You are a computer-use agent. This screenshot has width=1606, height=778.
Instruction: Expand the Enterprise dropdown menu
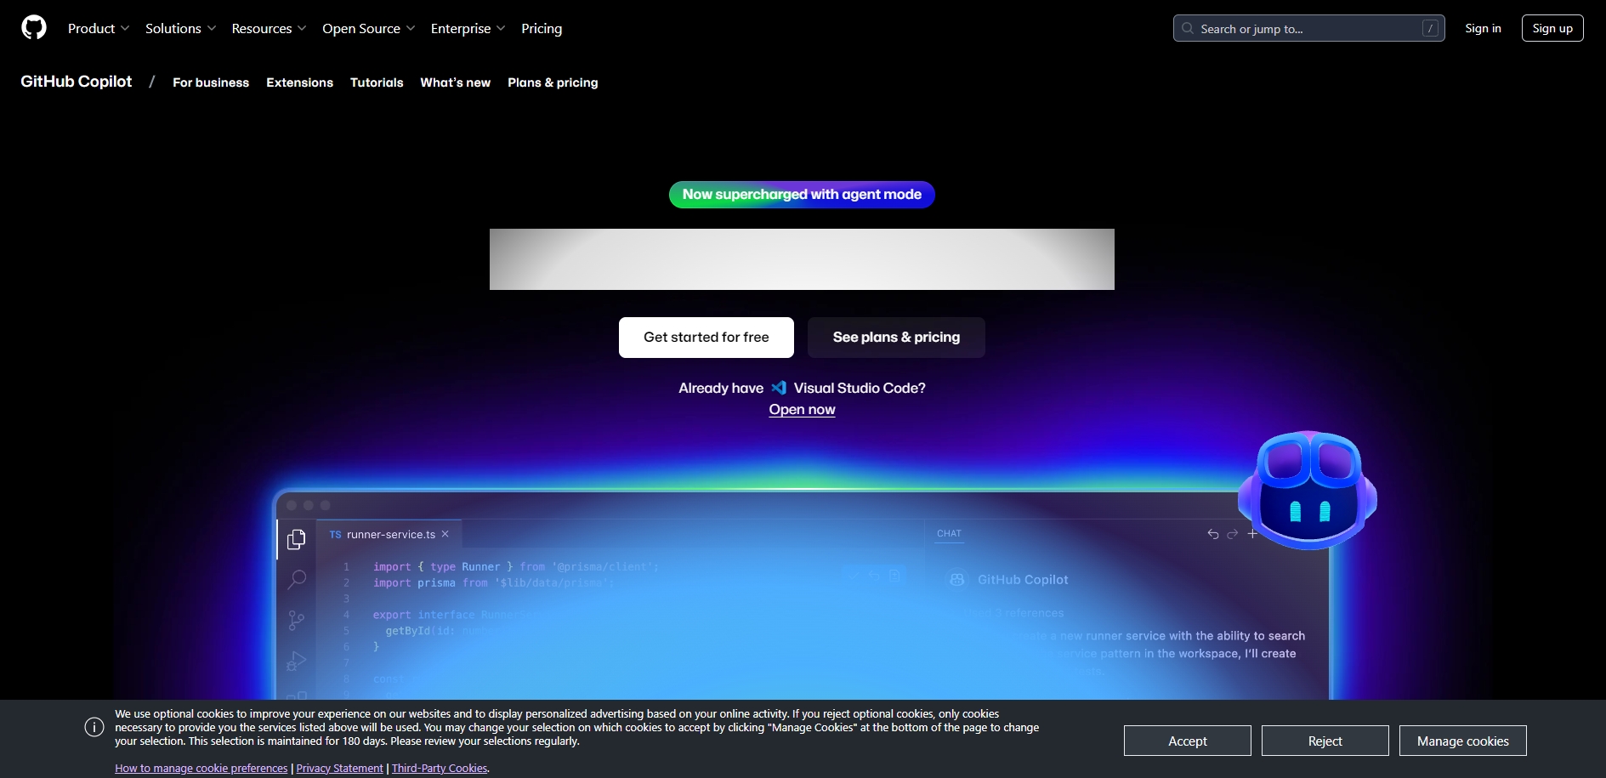pos(468,28)
